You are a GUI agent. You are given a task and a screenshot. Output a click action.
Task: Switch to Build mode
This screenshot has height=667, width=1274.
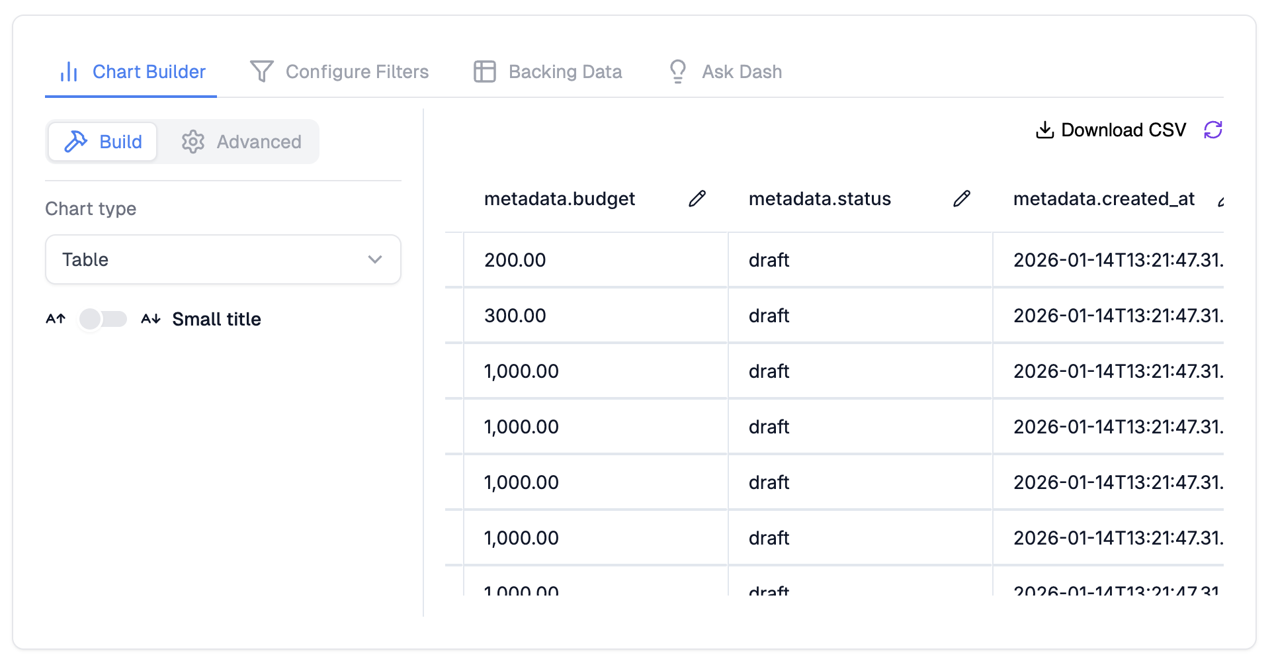coord(103,142)
